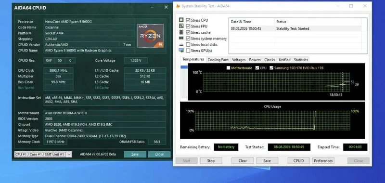Viewport: 385px width, 183px height.
Task: Open the Powers tab
Action: (255, 60)
